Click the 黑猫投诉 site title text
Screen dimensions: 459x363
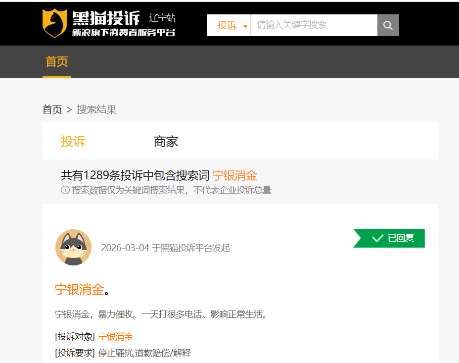click(106, 18)
